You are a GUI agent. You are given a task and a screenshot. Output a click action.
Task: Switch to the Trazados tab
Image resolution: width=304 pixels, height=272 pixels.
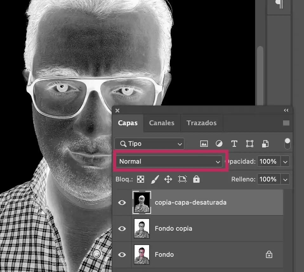(x=202, y=123)
